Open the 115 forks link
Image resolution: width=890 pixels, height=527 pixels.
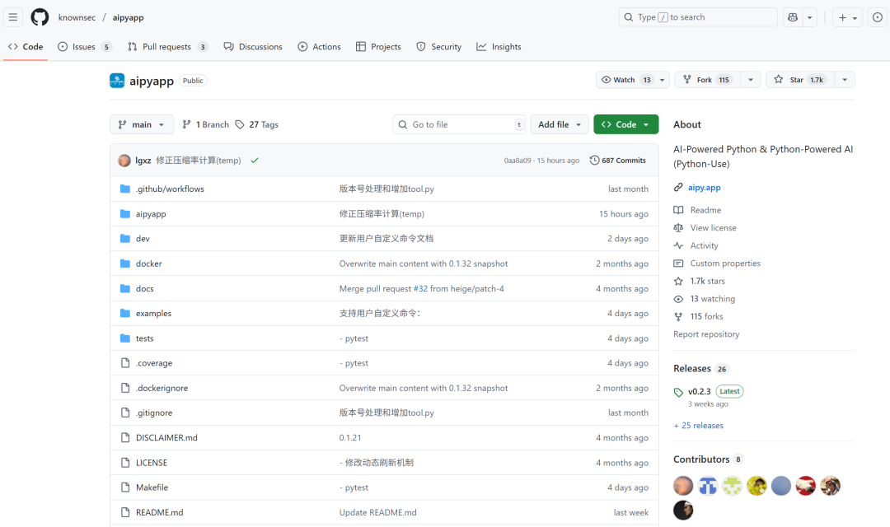point(707,316)
